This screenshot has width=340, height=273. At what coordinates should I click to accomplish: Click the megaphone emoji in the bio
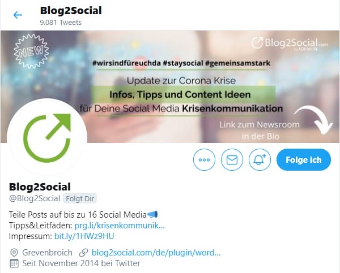(x=152, y=214)
